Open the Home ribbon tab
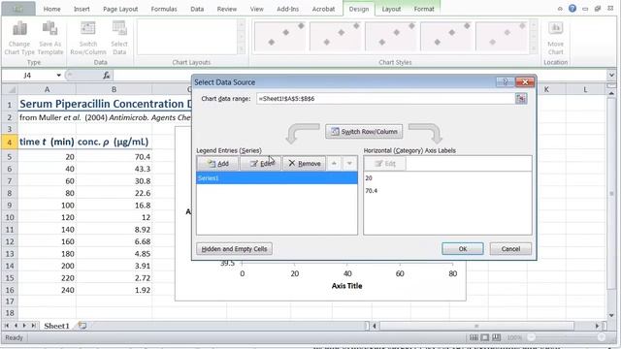621x349 pixels. [x=51, y=9]
